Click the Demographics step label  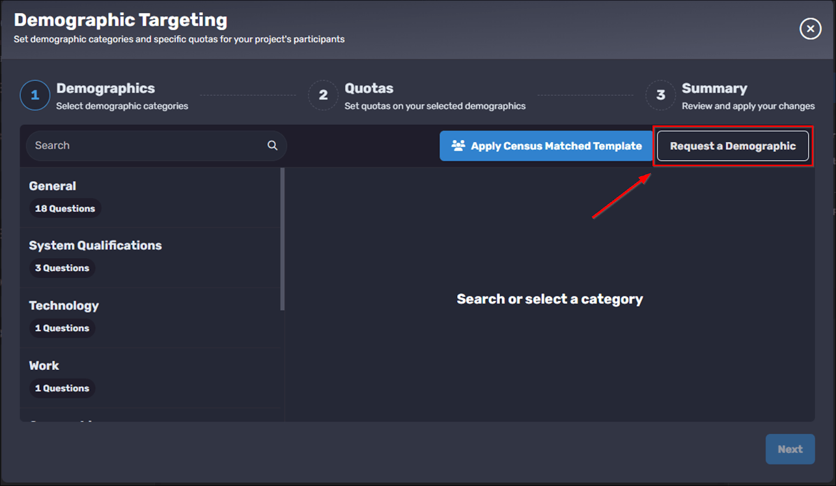(x=106, y=88)
